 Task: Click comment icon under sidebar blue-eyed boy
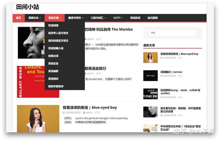pos(179,58)
